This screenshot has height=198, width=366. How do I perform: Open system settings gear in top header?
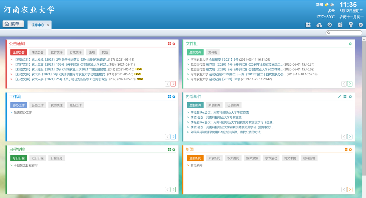pyautogui.click(x=330, y=25)
